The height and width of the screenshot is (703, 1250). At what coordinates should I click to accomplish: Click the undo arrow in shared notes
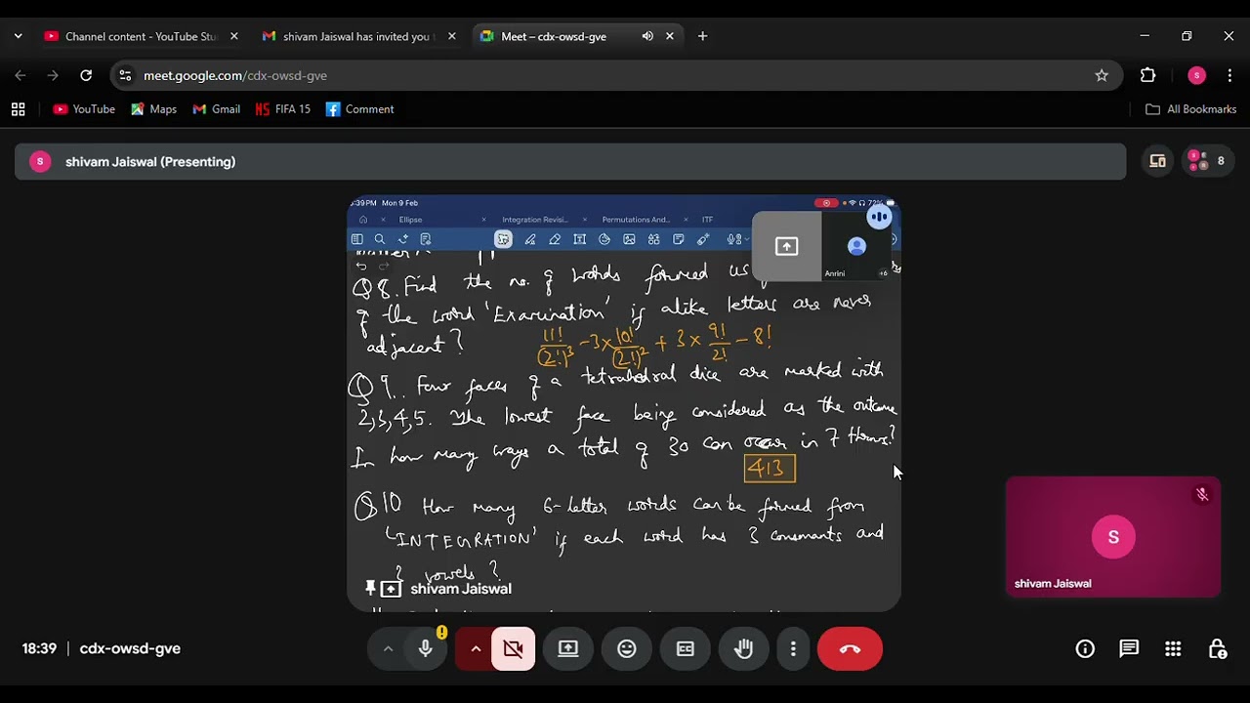[x=361, y=266]
